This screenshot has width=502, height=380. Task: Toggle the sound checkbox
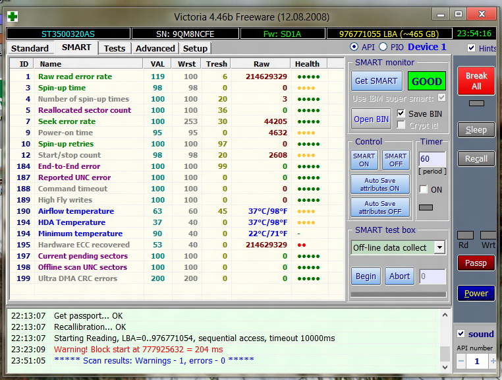click(460, 334)
